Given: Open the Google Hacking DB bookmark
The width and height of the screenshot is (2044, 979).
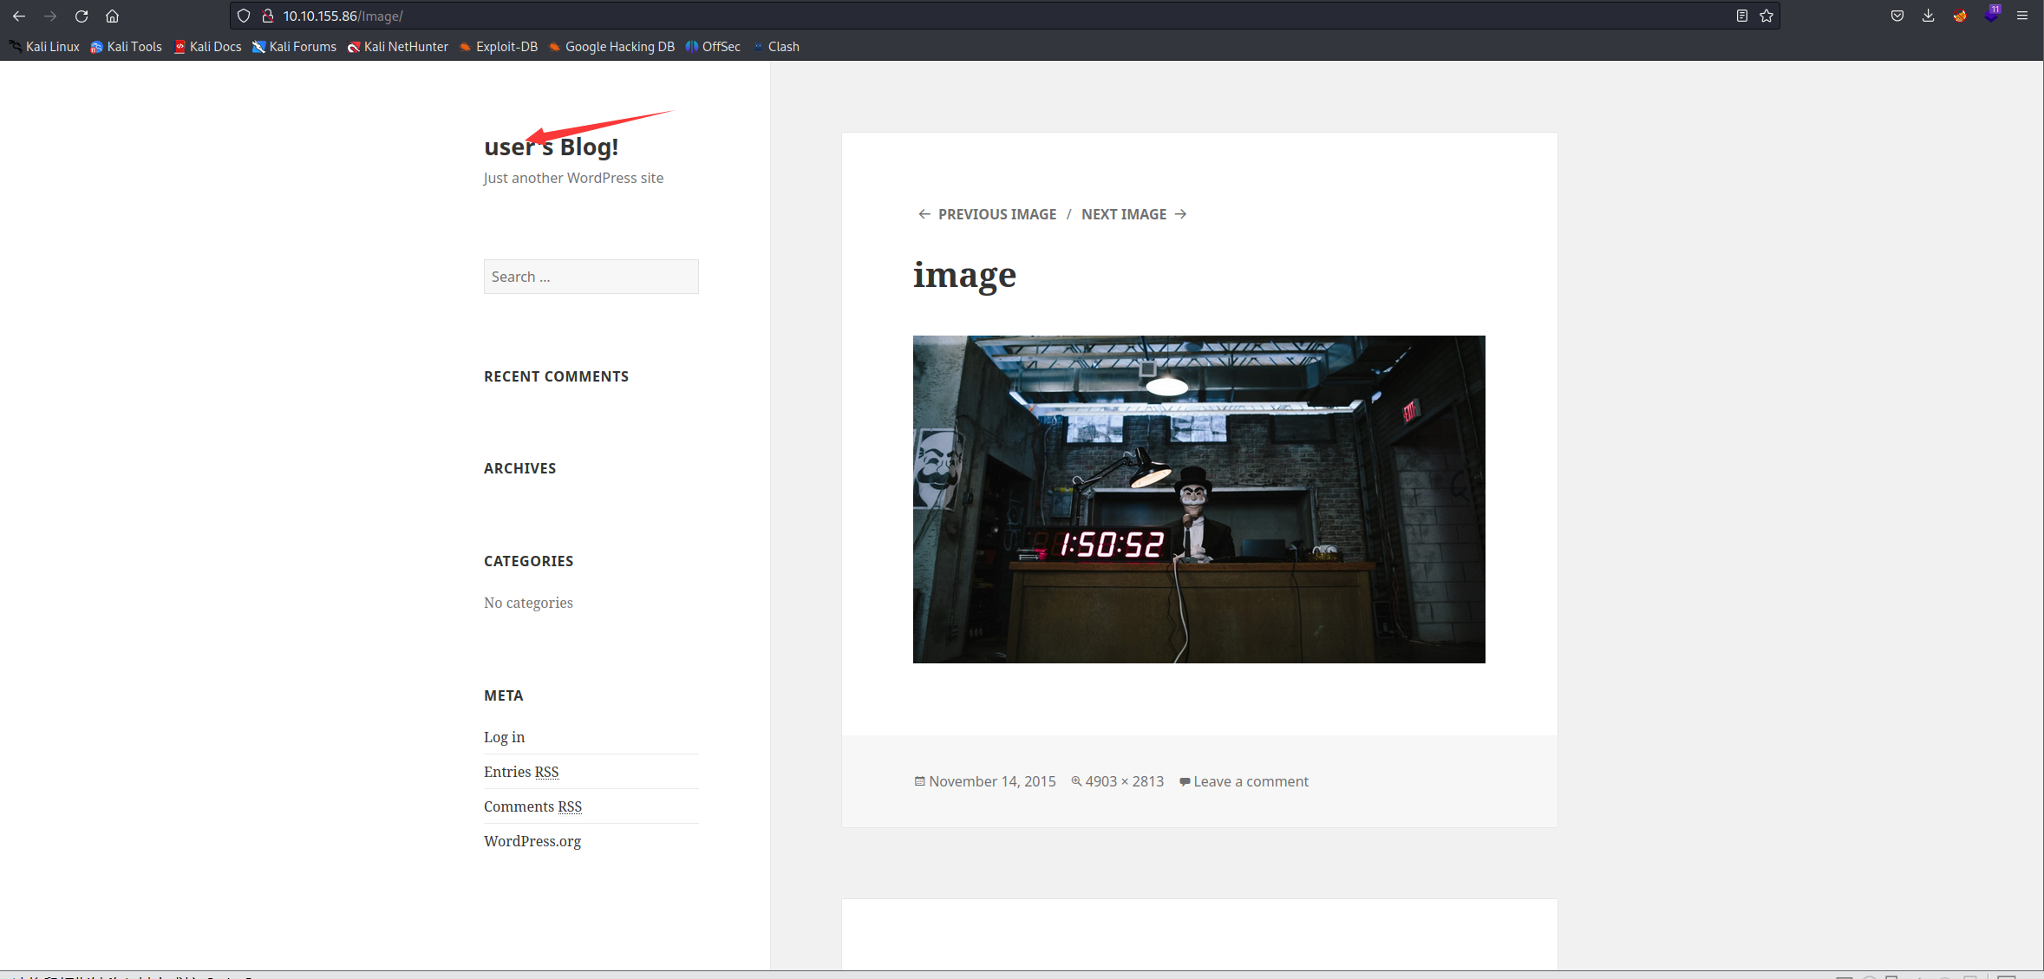Looking at the screenshot, I should 612,47.
